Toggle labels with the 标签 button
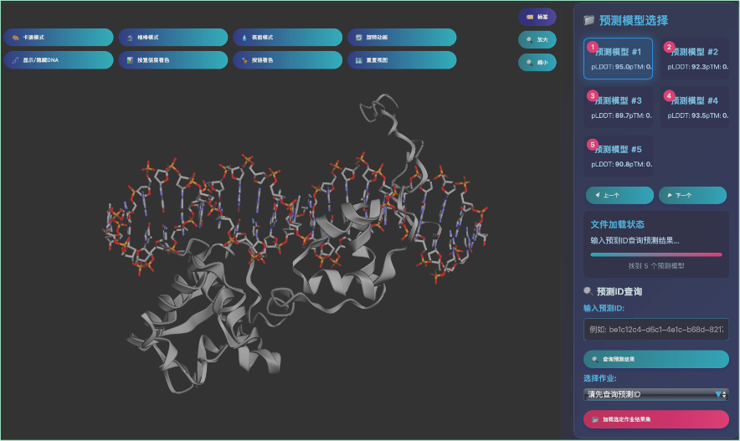The width and height of the screenshot is (740, 441). point(537,17)
